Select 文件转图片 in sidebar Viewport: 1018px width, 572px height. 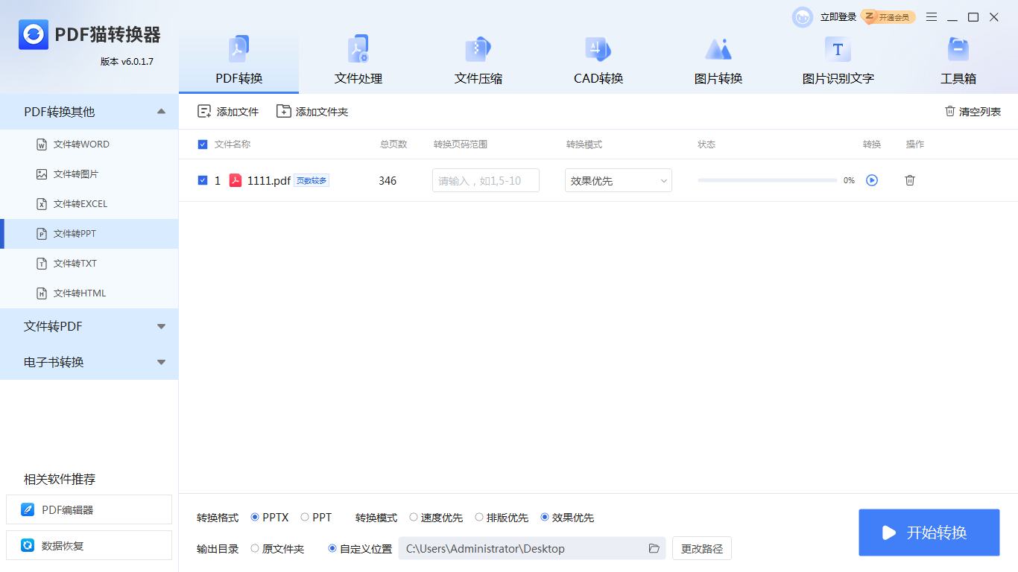click(x=89, y=174)
